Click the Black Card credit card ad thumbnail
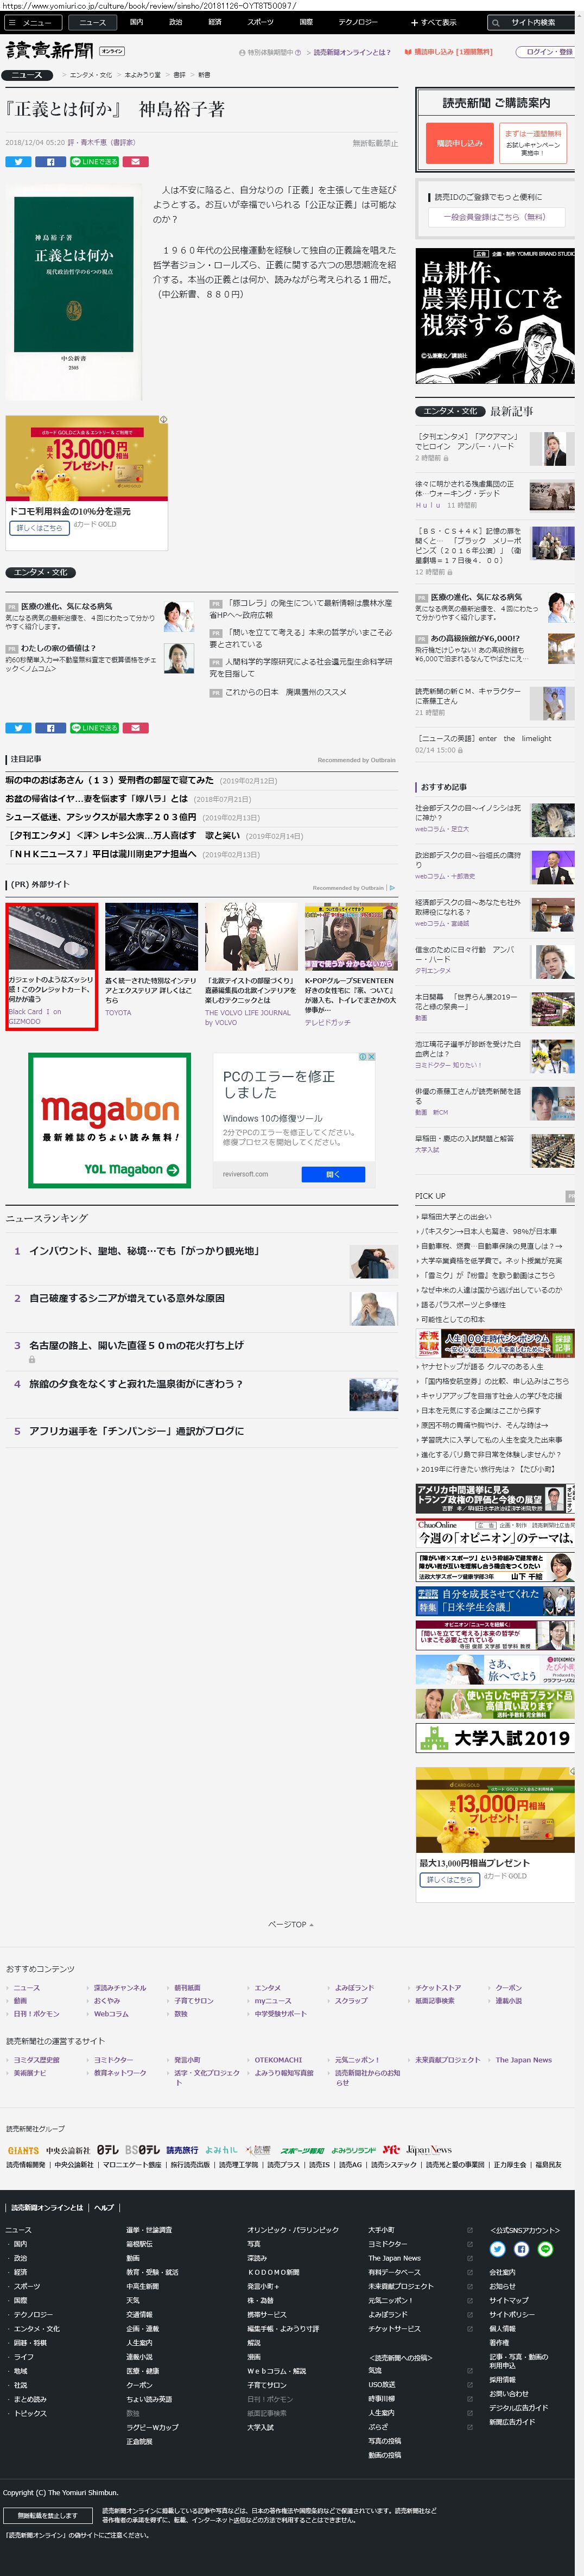 coord(52,937)
